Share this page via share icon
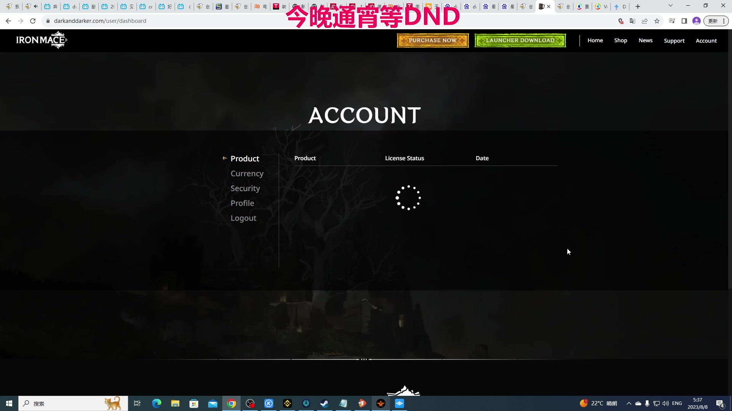 645,21
